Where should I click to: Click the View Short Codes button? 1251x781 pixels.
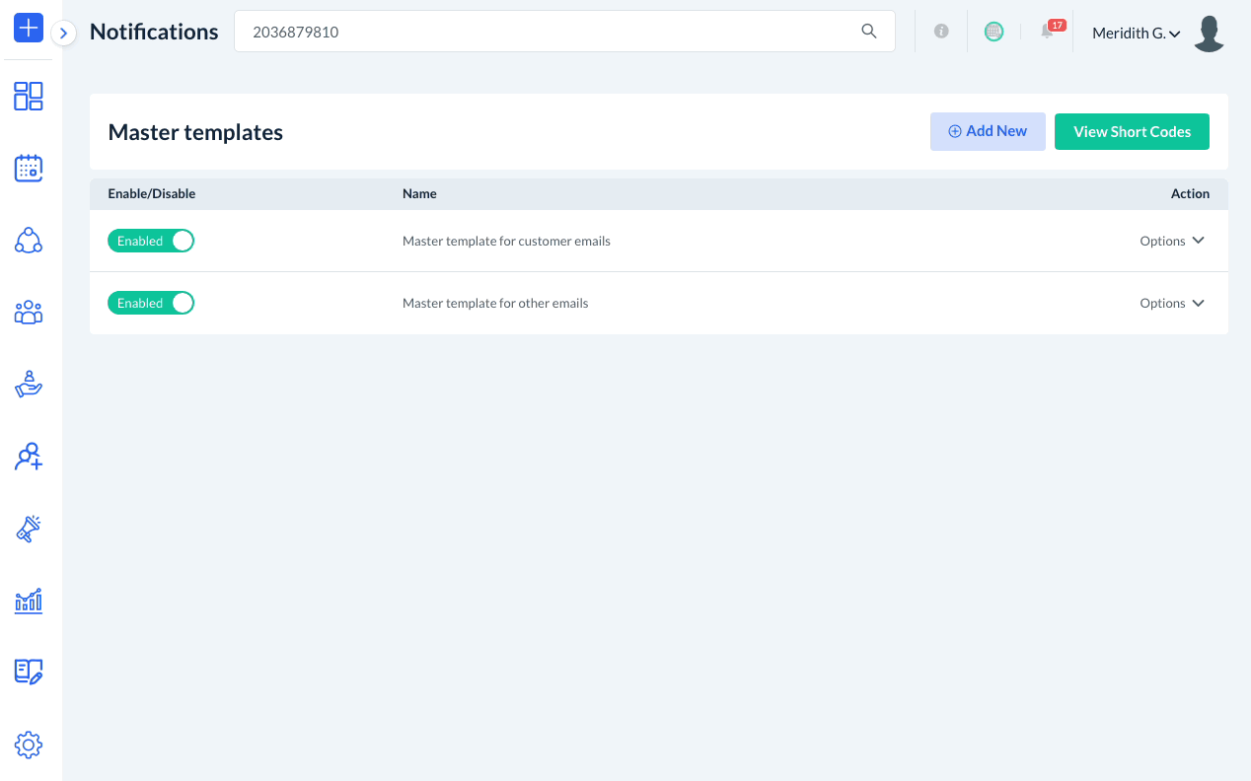click(1132, 131)
